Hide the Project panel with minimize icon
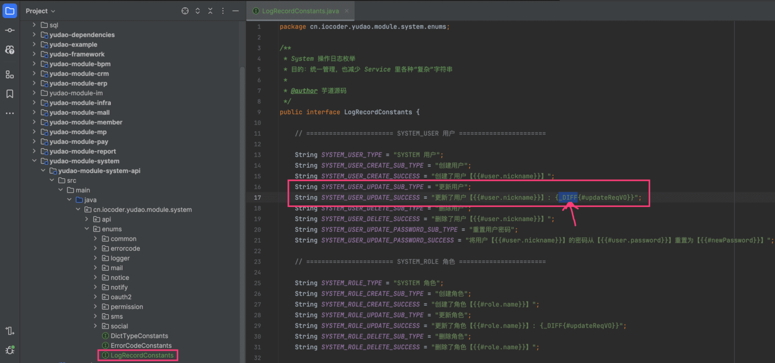775x363 pixels. pos(236,11)
